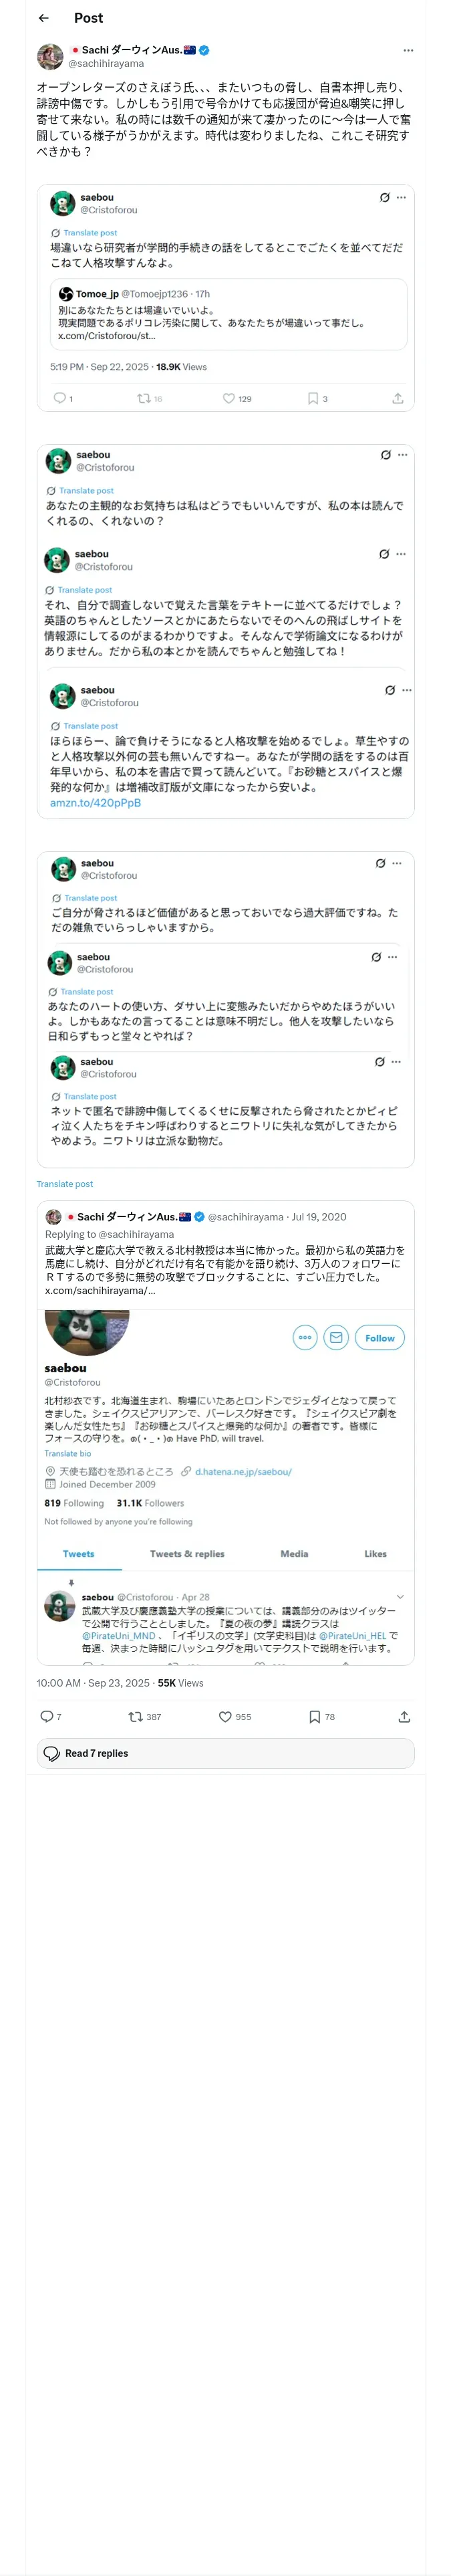Image resolution: width=451 pixels, height=2576 pixels.
Task: Open the amzn.to/420pPpB link
Action: coord(95,802)
